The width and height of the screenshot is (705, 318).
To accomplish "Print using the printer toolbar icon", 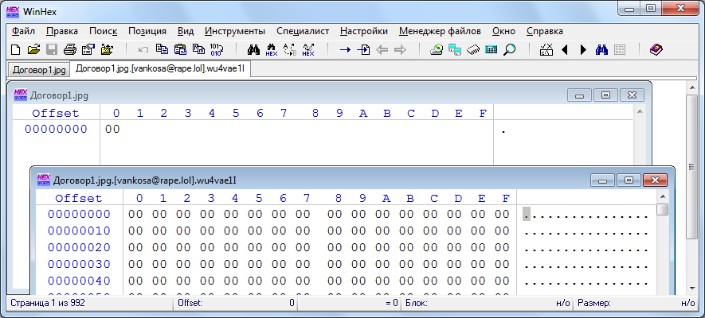I will pos(70,50).
